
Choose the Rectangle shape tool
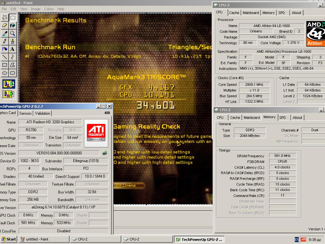pyautogui.click(x=4, y=65)
